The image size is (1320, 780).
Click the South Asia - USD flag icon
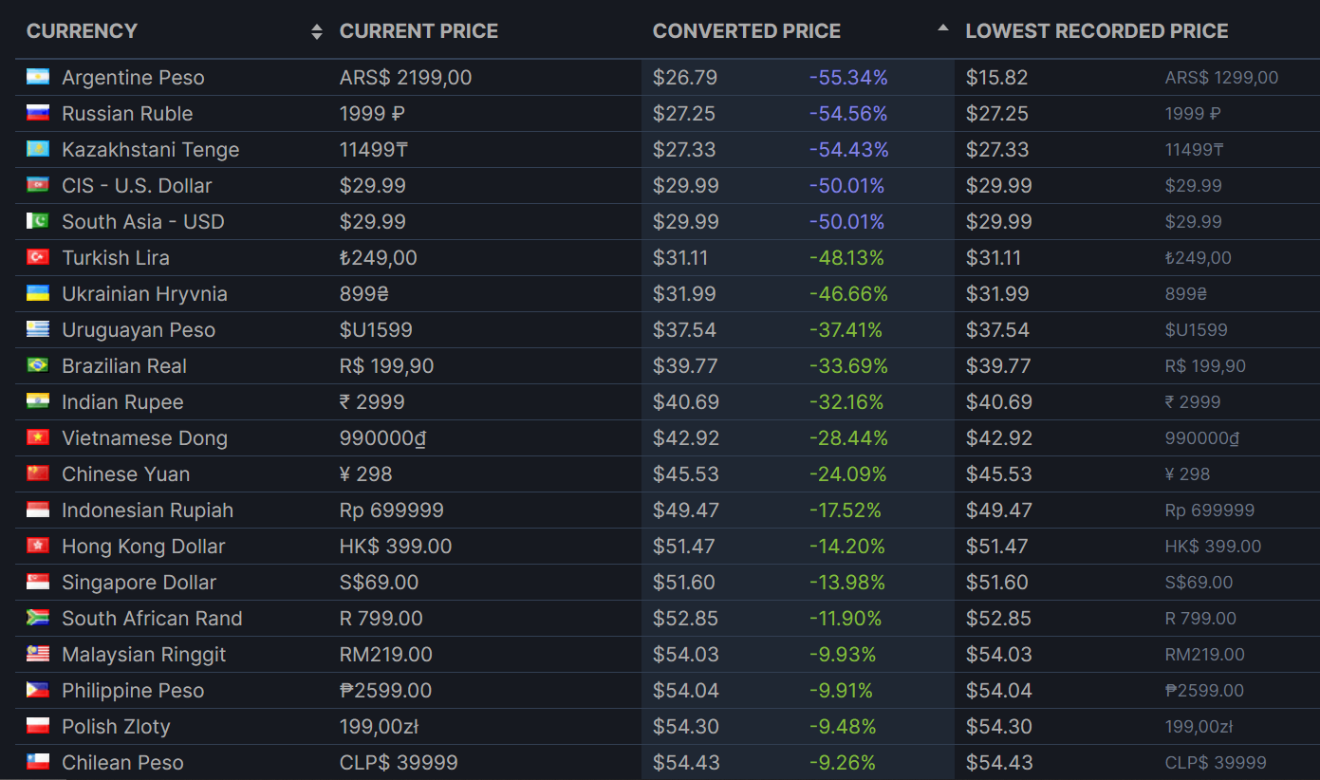(38, 221)
